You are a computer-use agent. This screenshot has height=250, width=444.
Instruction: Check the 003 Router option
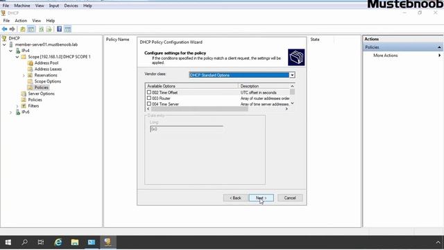click(x=149, y=98)
